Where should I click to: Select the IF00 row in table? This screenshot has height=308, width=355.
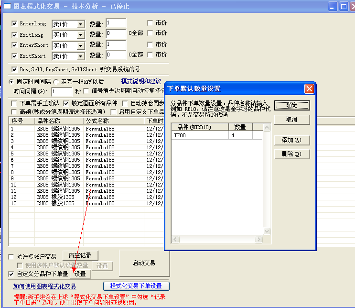click(x=200, y=135)
